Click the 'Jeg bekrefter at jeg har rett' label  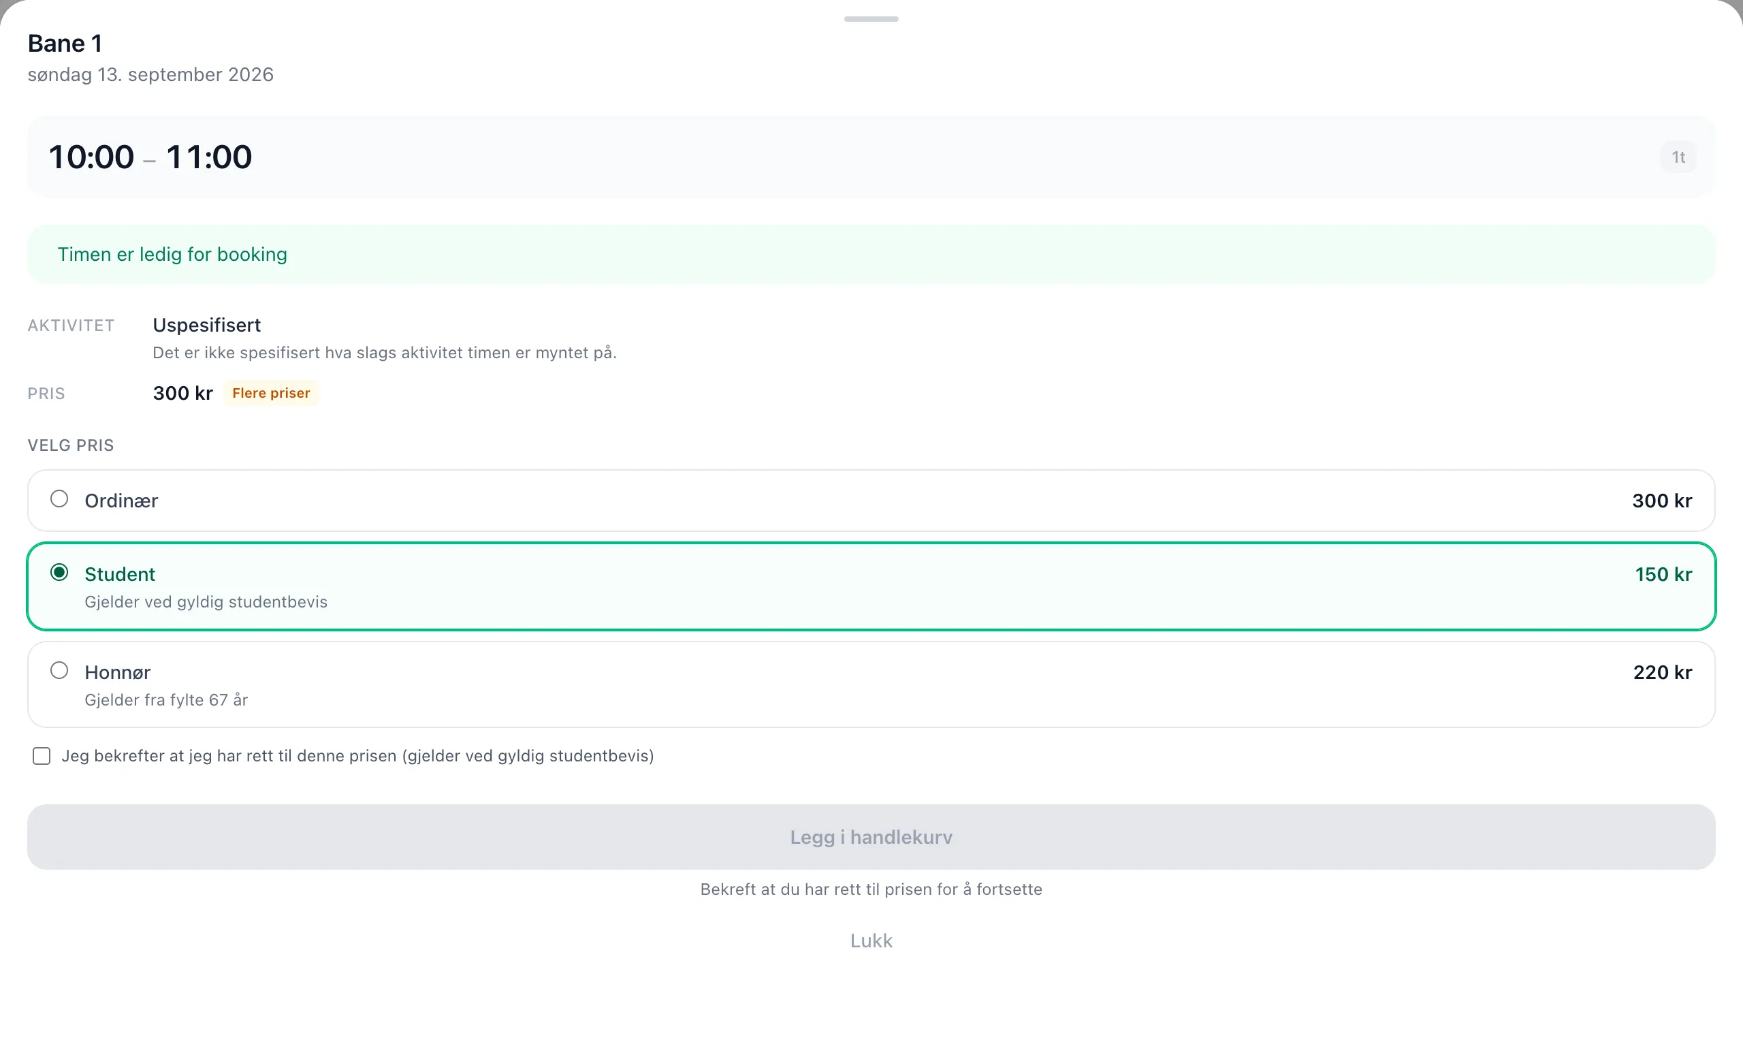[x=358, y=756]
